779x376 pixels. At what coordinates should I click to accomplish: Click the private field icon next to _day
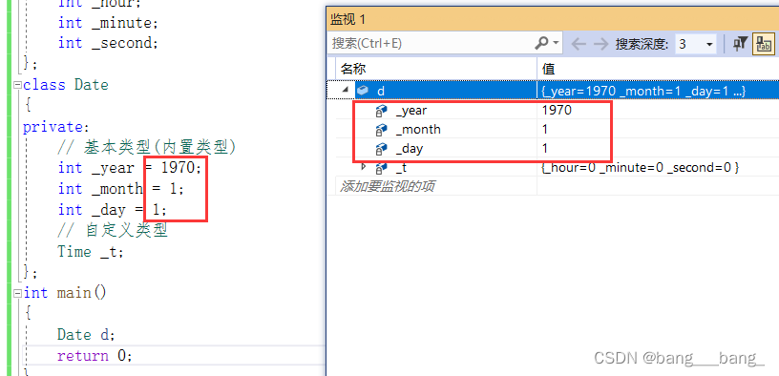(x=381, y=149)
